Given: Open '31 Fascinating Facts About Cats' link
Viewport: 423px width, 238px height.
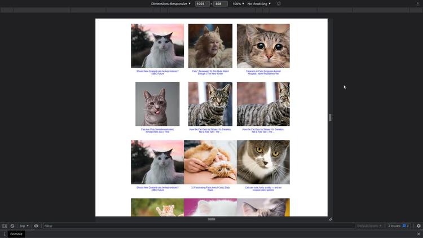Looking at the screenshot, I should (210, 188).
